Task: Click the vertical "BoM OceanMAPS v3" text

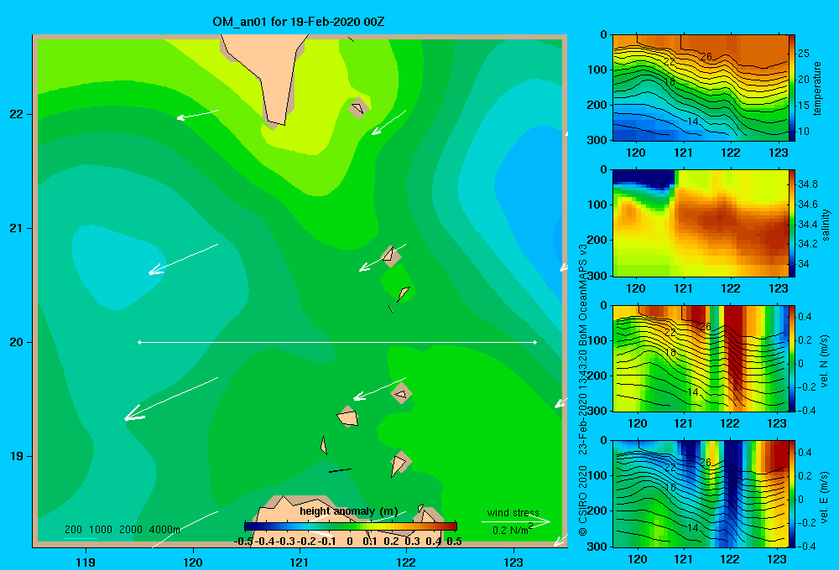Action: click(x=583, y=290)
